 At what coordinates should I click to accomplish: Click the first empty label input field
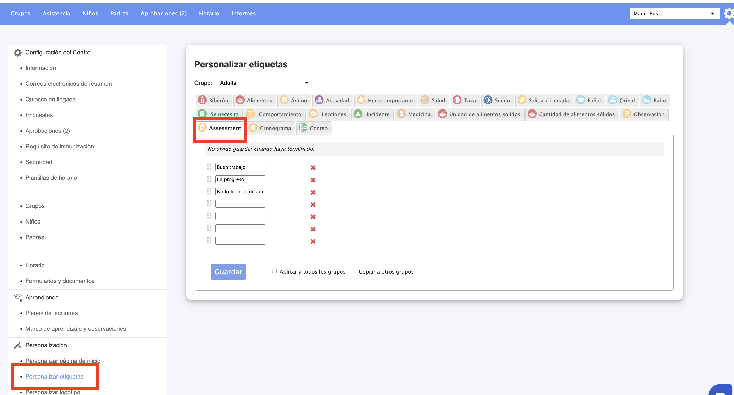coord(240,204)
